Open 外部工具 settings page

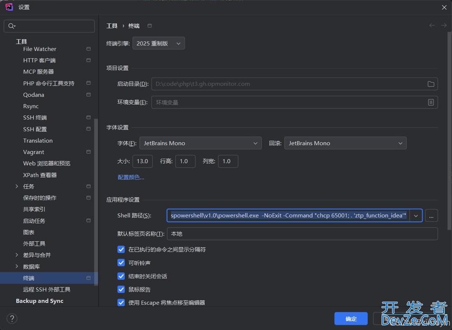coord(34,243)
